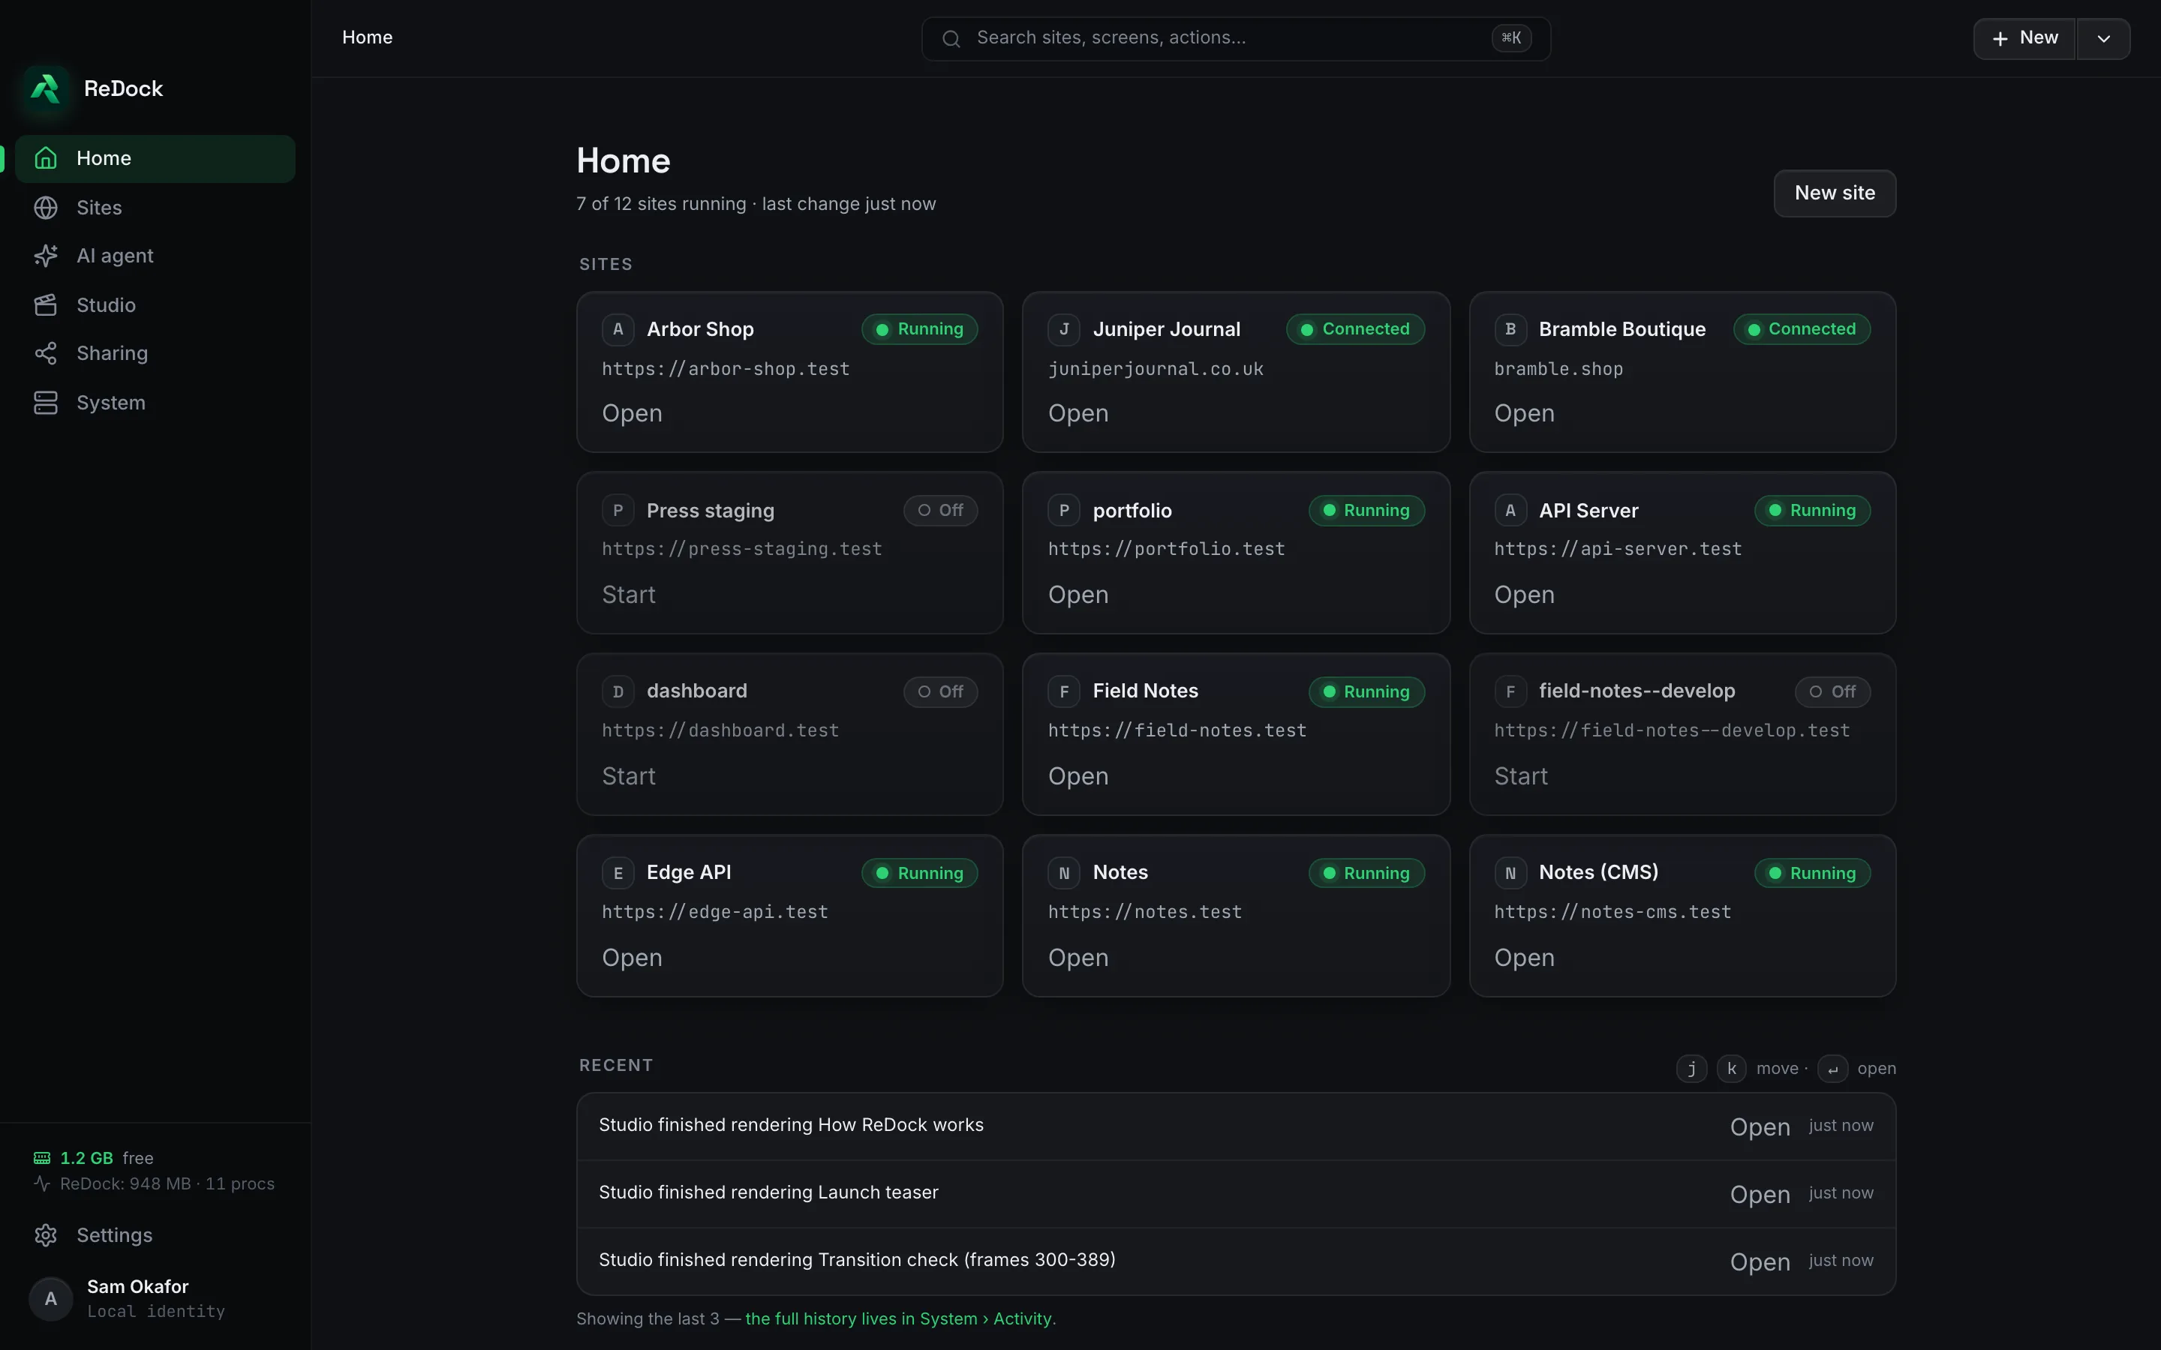Click Juniper Journal Connected status pill

click(x=1354, y=329)
